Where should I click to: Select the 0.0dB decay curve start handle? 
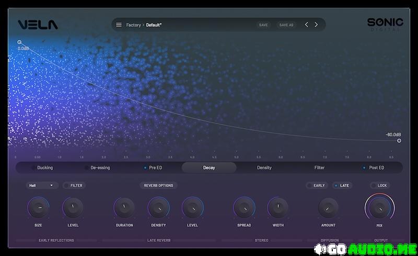click(x=19, y=42)
